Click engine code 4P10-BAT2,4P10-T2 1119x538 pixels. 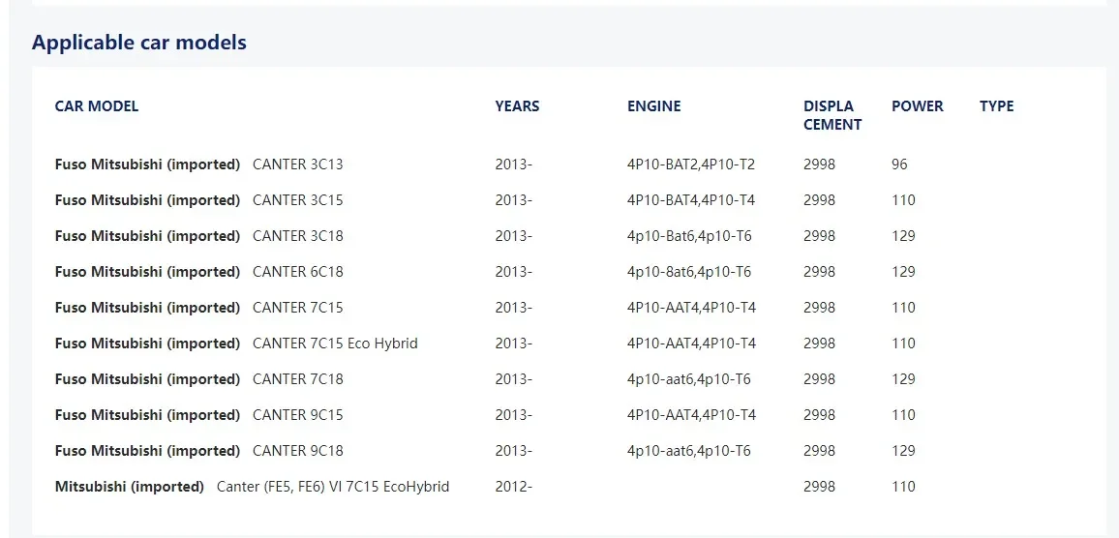click(691, 164)
